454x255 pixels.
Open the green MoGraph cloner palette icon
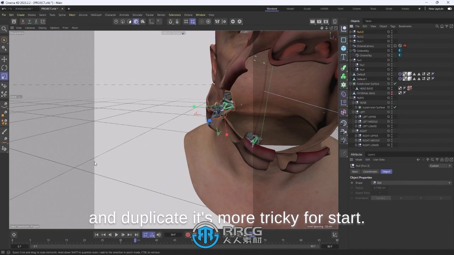pyautogui.click(x=344, y=85)
